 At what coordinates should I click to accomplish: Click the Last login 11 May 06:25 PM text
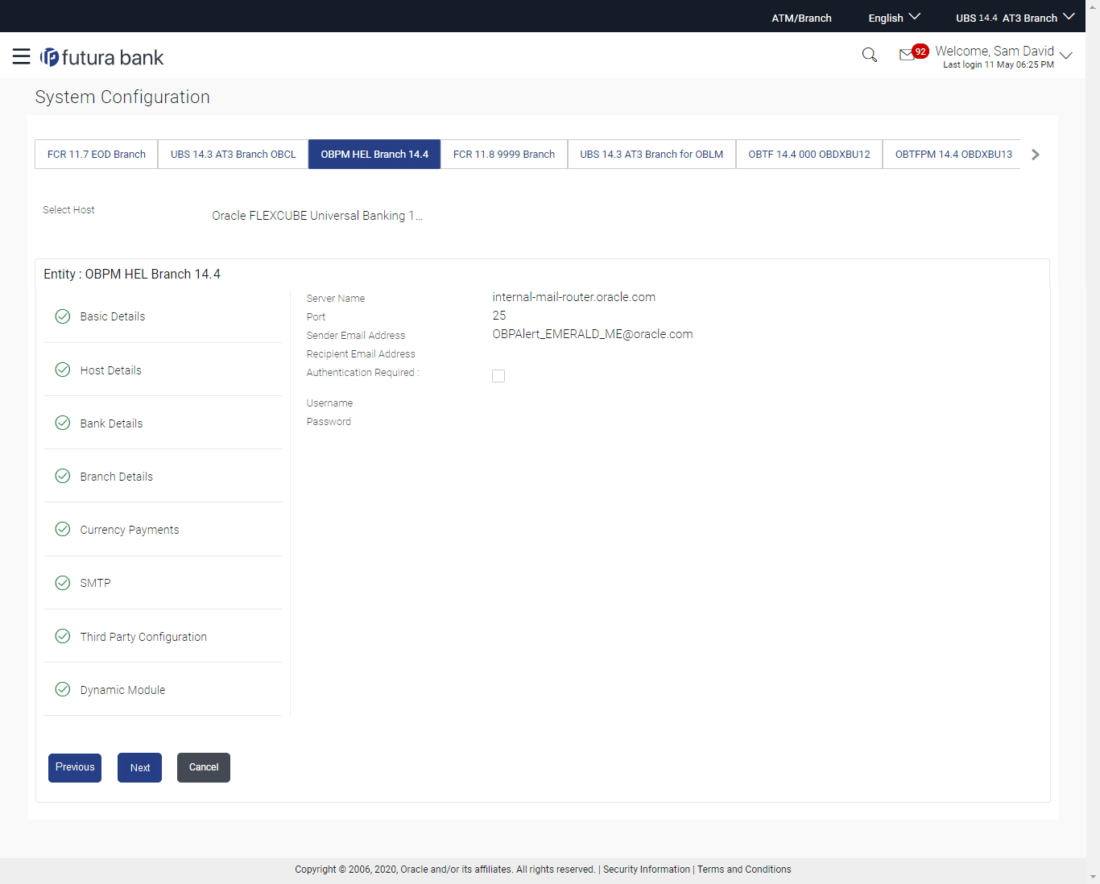pos(999,64)
